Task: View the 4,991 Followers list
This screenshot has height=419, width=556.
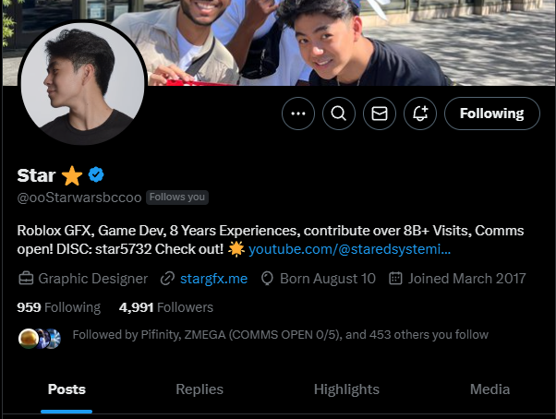Action: pos(166,307)
